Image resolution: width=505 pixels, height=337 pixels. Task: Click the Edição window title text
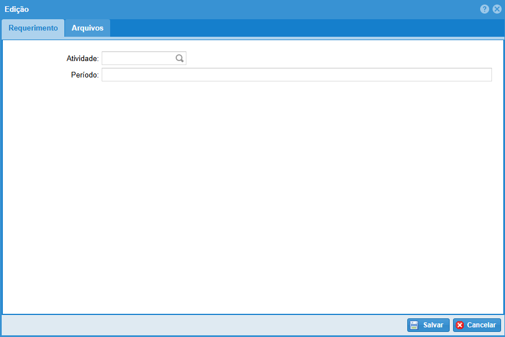[17, 10]
